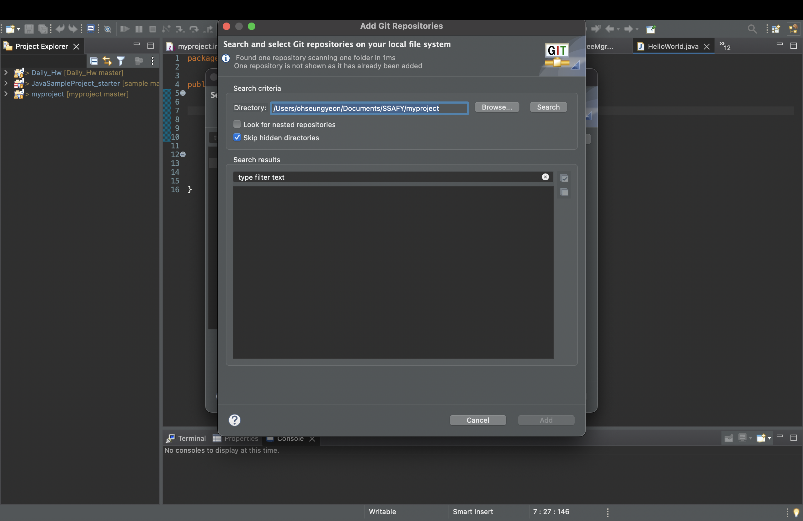Select the Java EE perspective icon
803x521 pixels.
[x=794, y=29]
